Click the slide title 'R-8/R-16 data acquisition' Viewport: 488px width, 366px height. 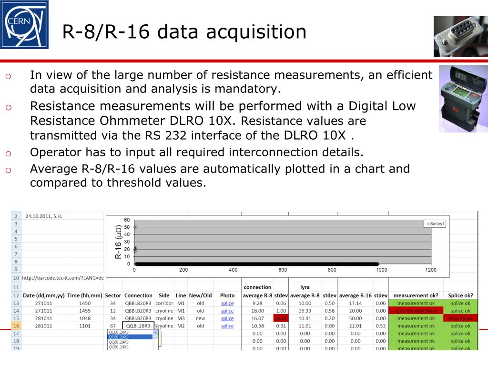(x=184, y=32)
